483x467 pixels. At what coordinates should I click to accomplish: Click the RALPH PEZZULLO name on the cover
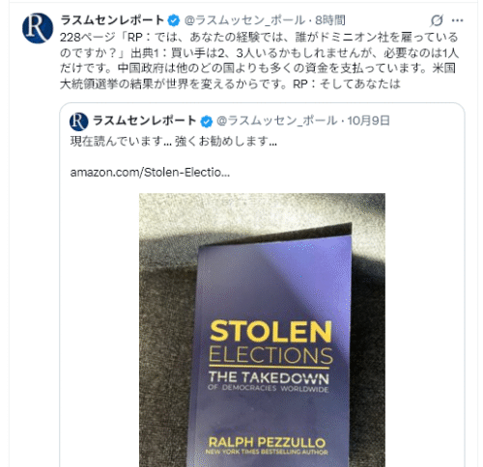point(267,442)
